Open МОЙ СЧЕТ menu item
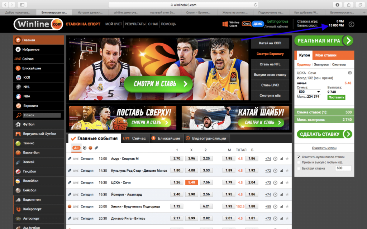The height and width of the screenshot is (229, 367). pyautogui.click(x=114, y=24)
